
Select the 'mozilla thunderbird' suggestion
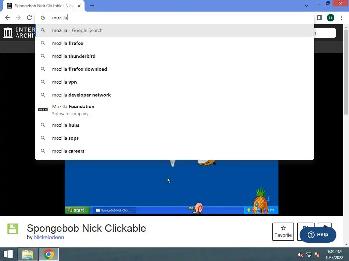coord(174,56)
